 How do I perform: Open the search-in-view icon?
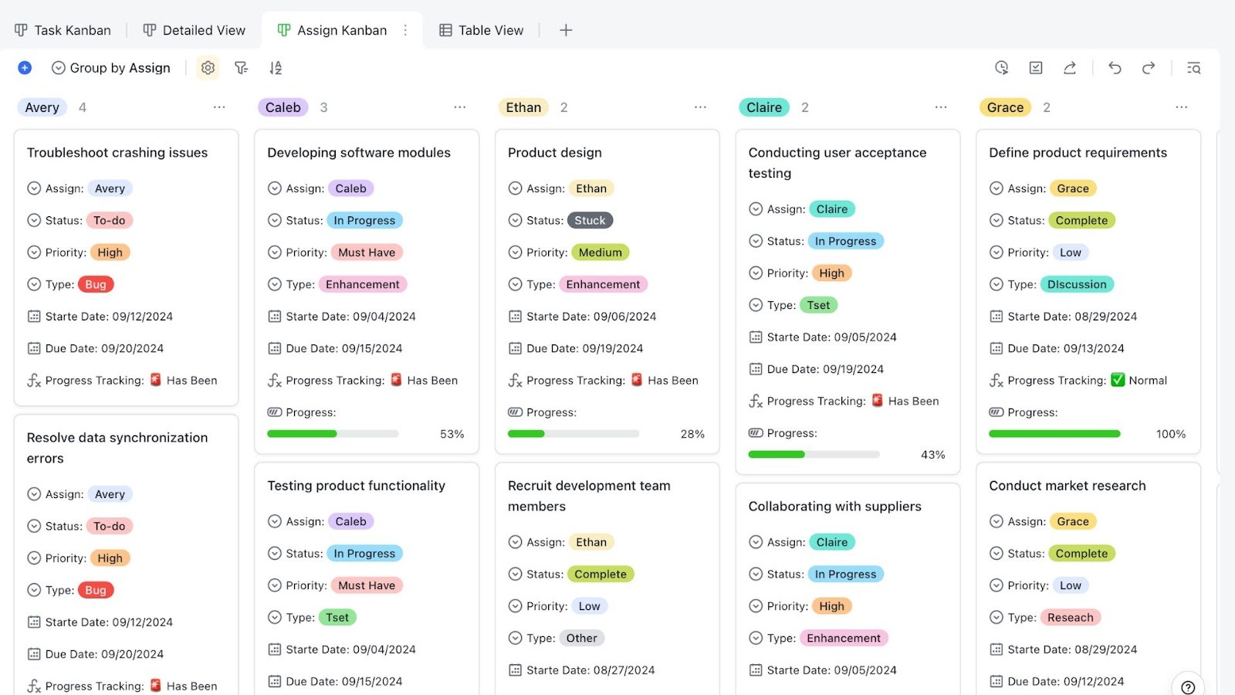[1193, 68]
